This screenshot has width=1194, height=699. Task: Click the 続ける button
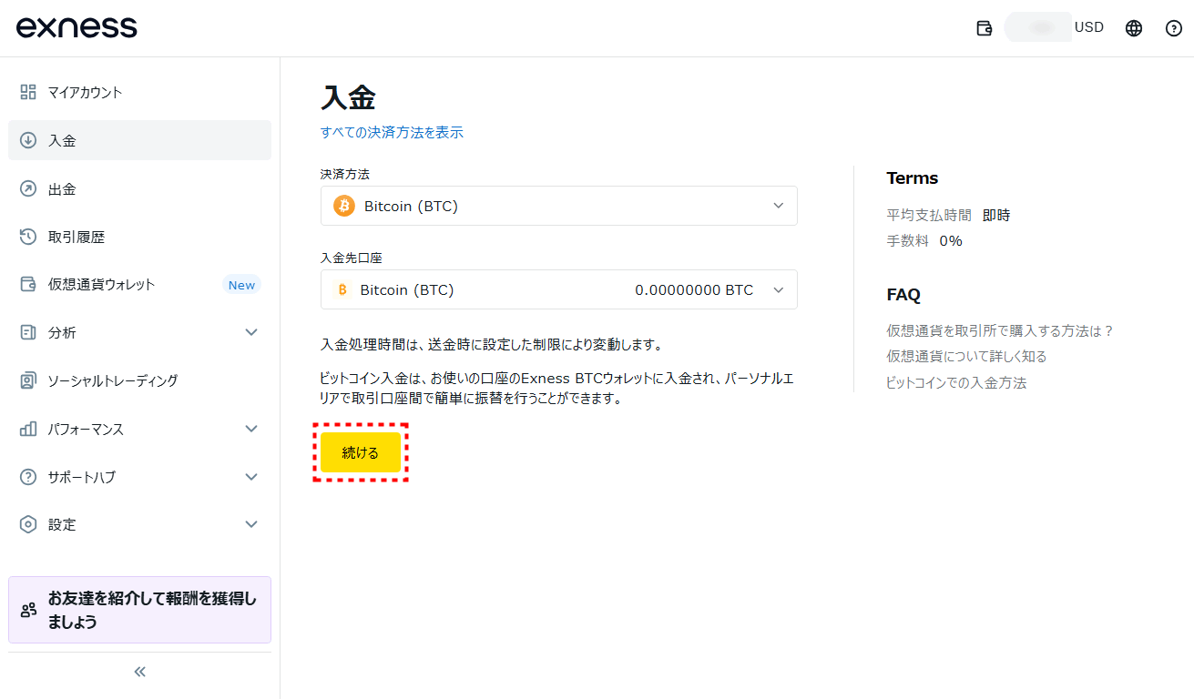coord(361,452)
